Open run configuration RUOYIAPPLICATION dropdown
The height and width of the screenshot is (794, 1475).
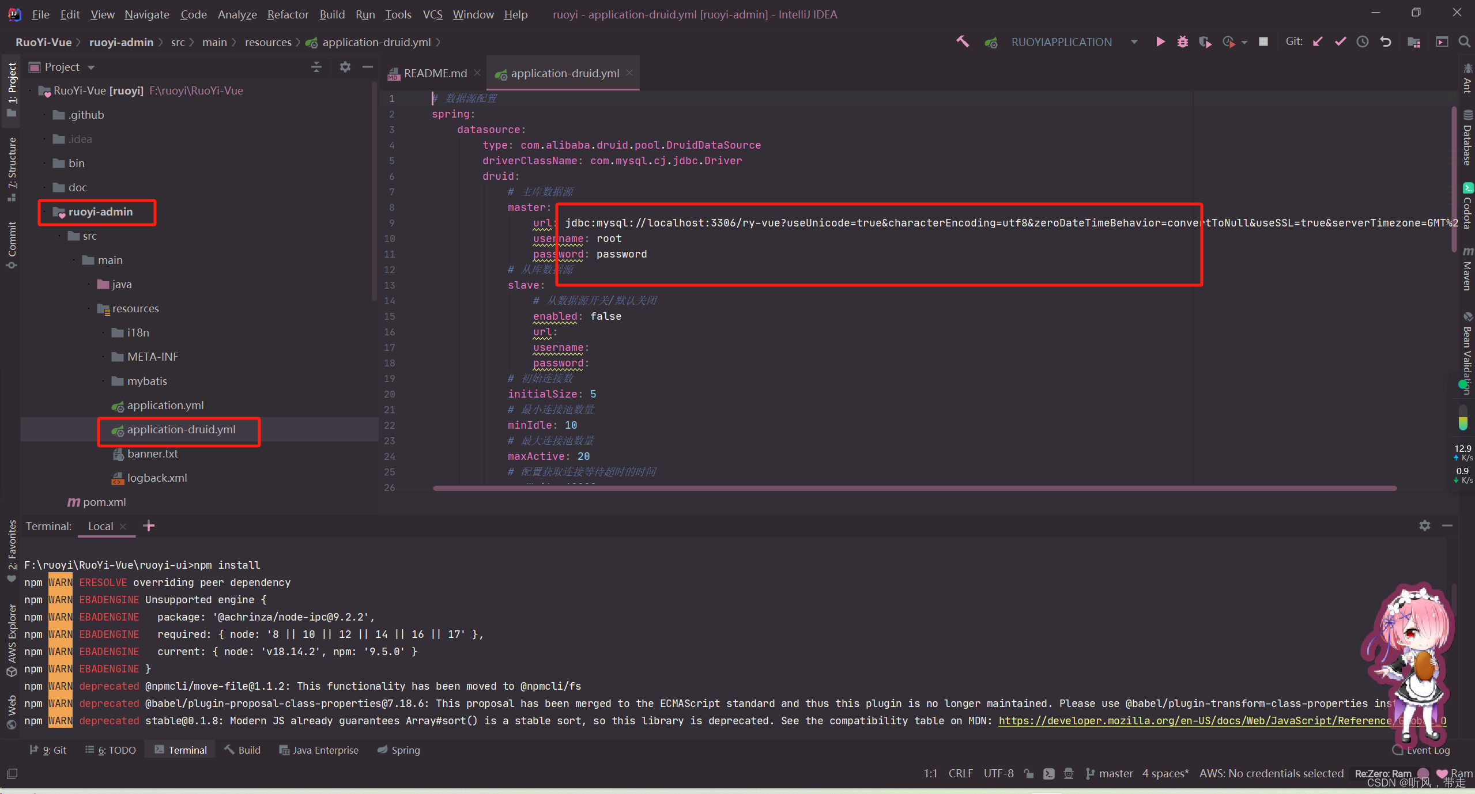click(x=1134, y=41)
